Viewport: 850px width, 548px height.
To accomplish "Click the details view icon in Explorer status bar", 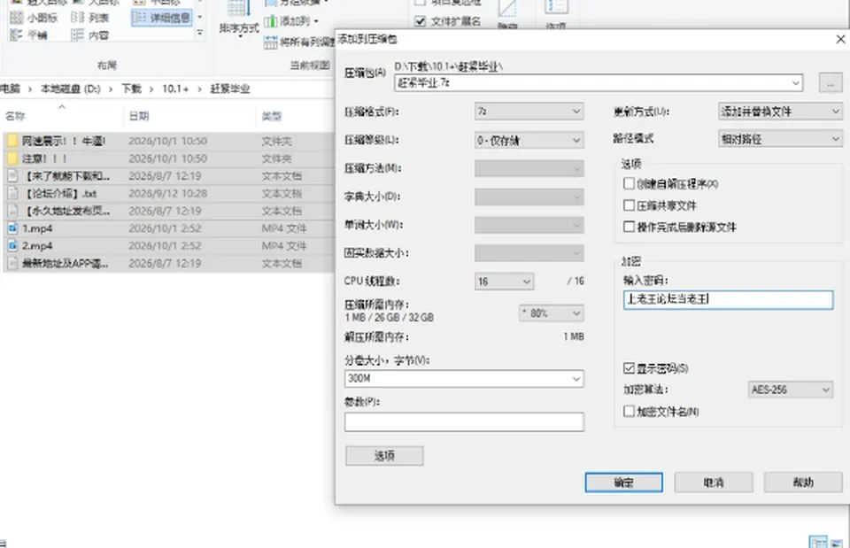I will pyautogui.click(x=818, y=542).
